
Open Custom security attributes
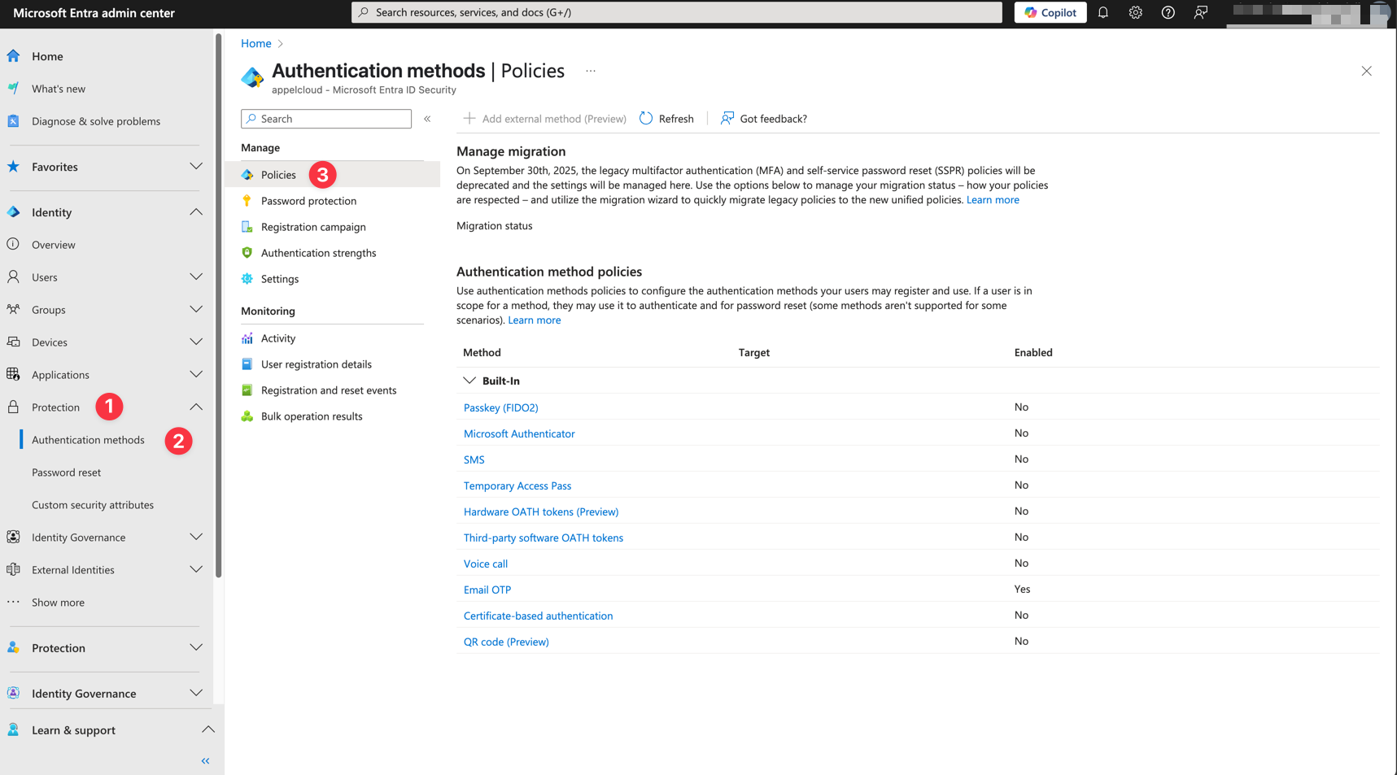(93, 505)
